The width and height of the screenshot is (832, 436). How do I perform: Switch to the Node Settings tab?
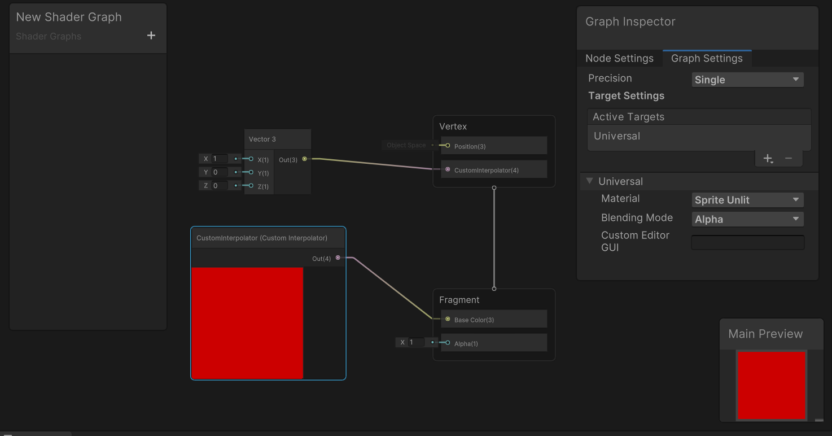coord(619,59)
